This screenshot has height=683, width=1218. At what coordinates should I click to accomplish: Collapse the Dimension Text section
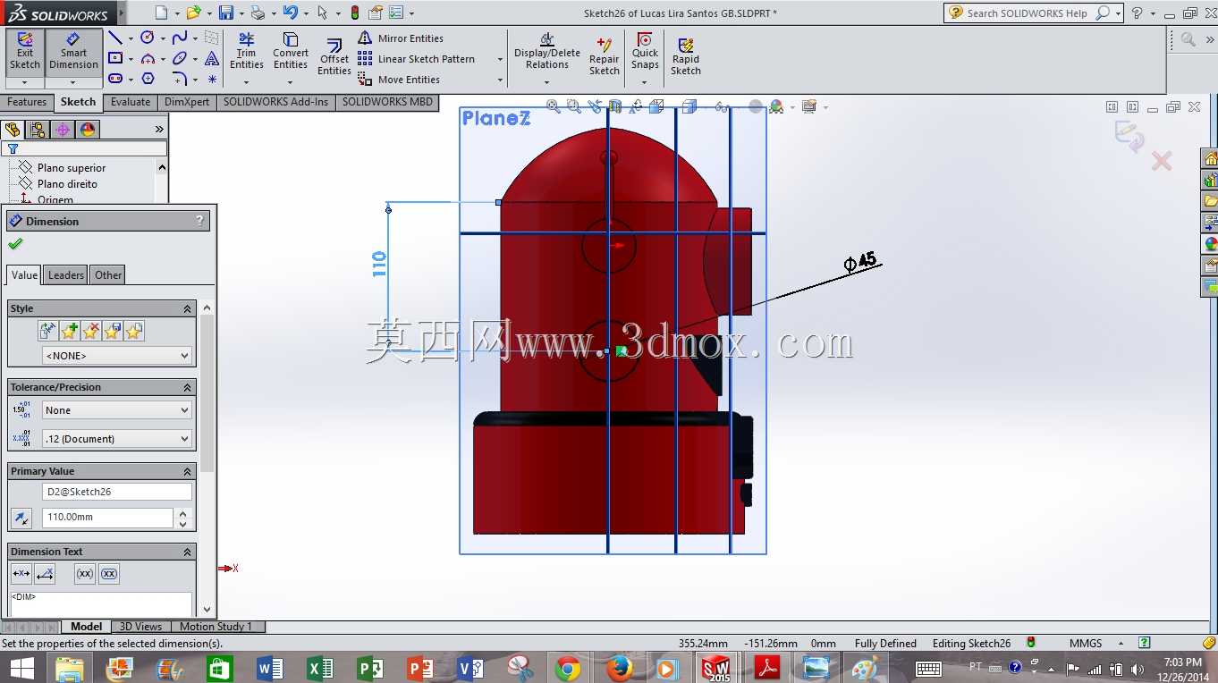188,552
